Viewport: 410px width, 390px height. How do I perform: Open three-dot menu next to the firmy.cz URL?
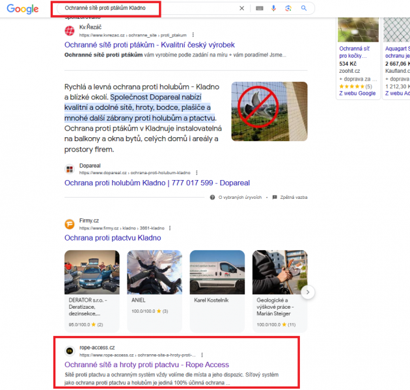[x=170, y=228]
